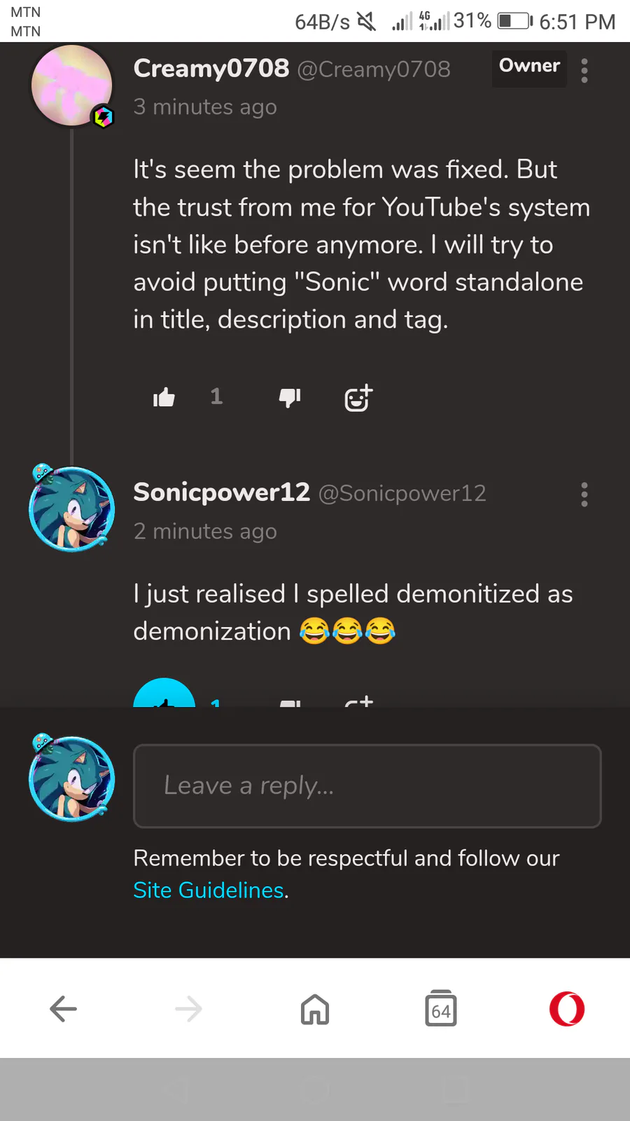Dislike Creamy0708's comment with thumbs down

(290, 398)
